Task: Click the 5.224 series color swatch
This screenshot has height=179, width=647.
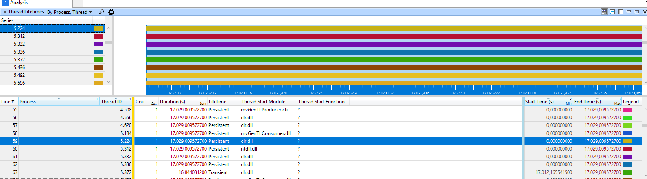Action: (x=98, y=28)
